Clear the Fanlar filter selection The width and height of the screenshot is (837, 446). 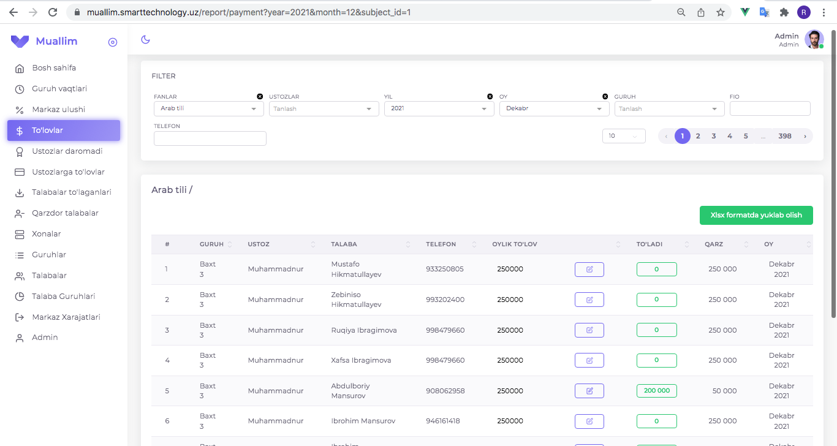[260, 97]
